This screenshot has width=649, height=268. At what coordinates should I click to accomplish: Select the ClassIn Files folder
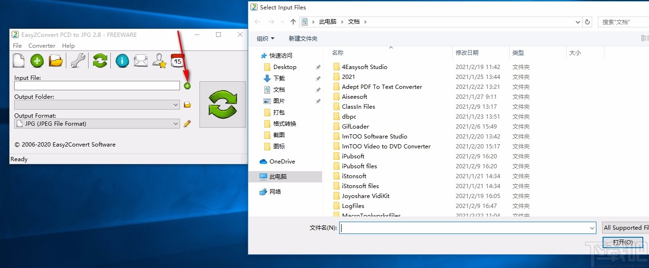point(358,107)
